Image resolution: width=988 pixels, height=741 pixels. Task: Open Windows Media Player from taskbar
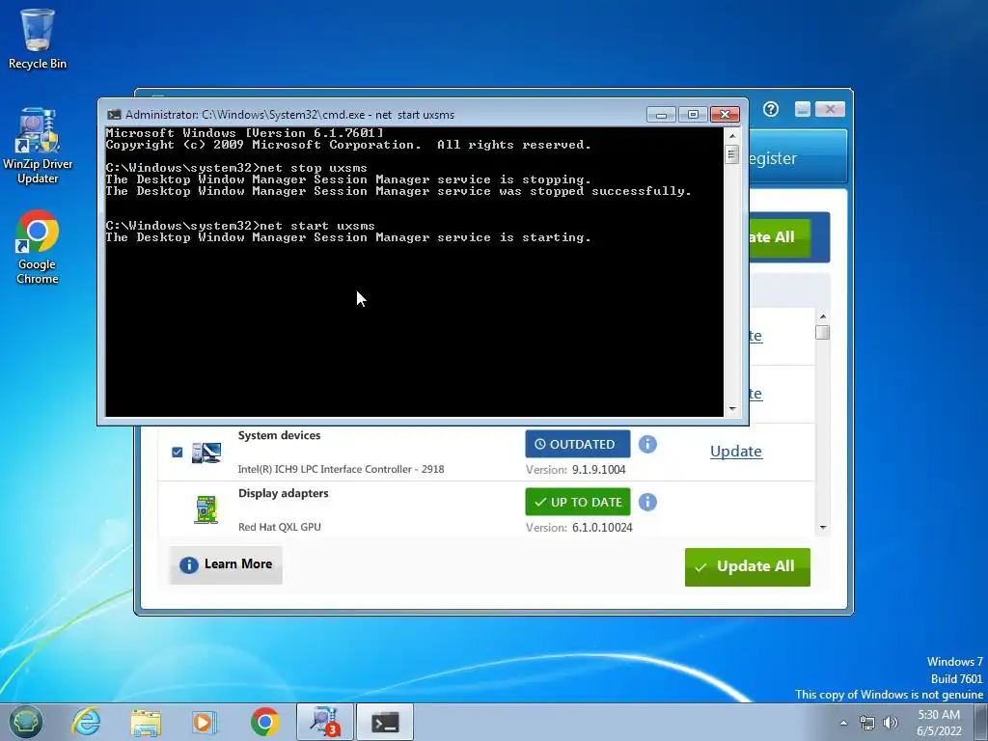pos(205,722)
